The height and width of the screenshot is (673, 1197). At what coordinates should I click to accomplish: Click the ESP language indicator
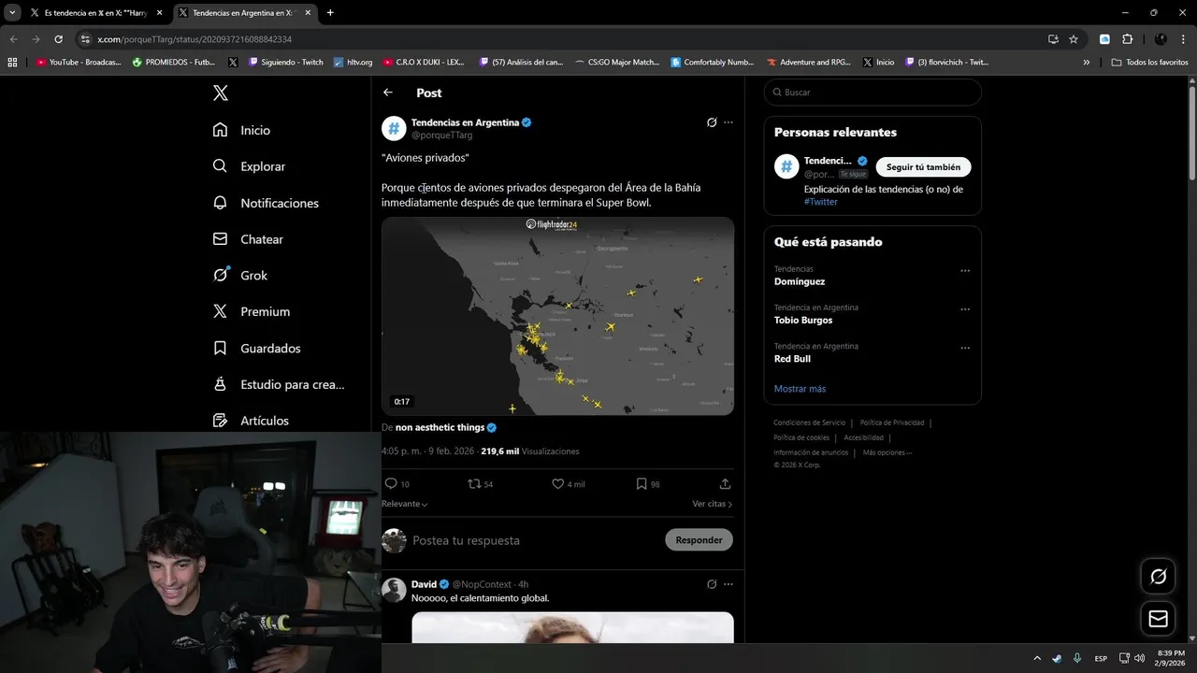[1102, 658]
